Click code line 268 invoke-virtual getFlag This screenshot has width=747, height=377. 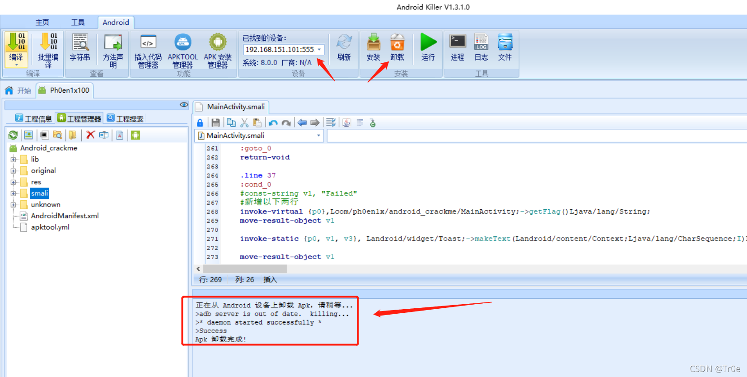tap(445, 212)
